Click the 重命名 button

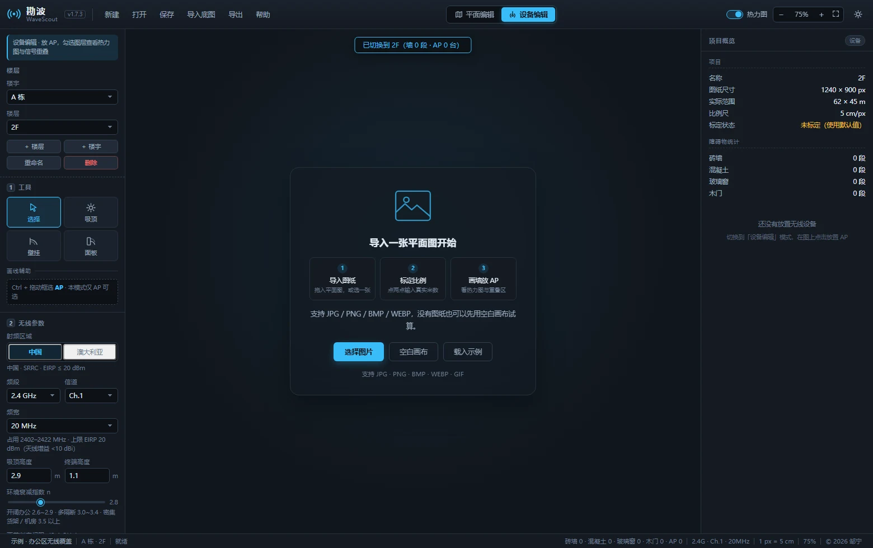click(x=34, y=163)
